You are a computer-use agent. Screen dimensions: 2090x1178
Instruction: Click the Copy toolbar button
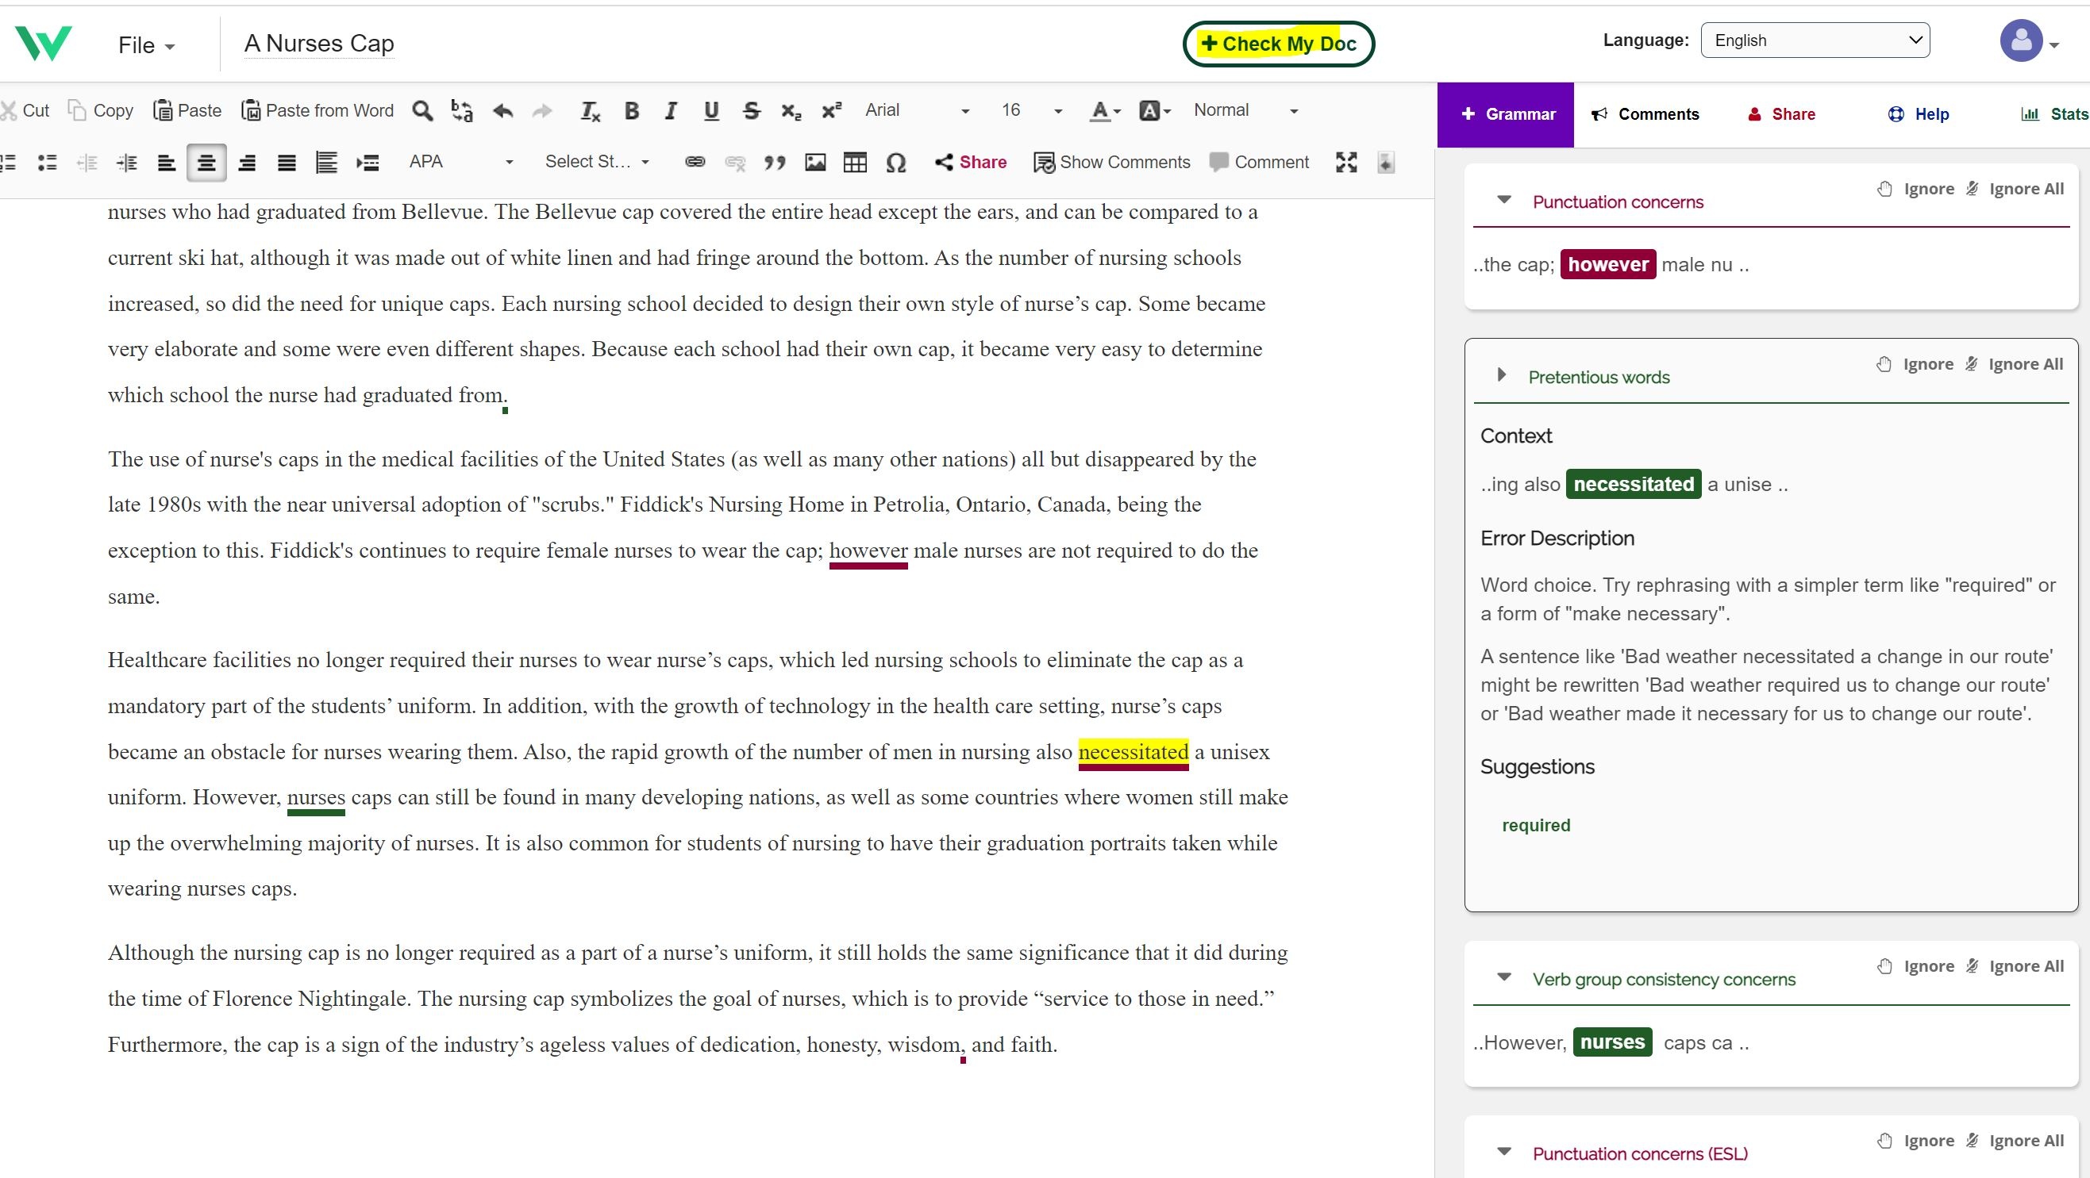click(101, 110)
